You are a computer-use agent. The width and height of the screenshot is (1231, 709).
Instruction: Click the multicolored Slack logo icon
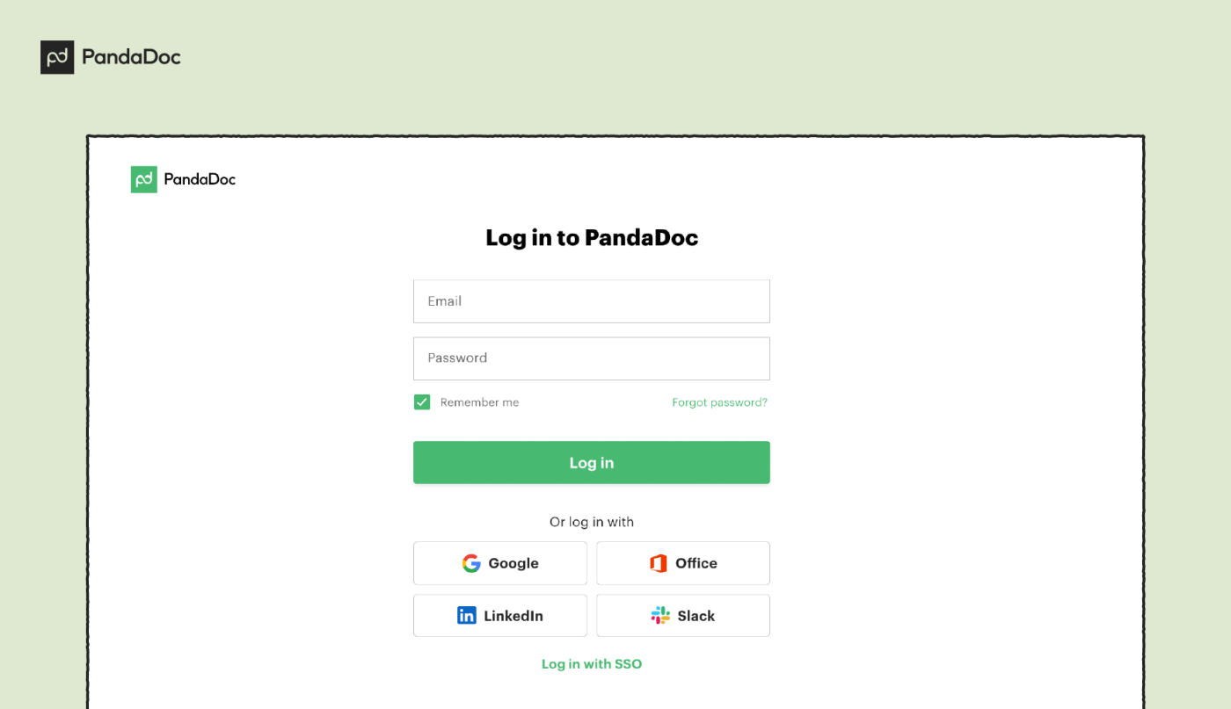pyautogui.click(x=660, y=616)
